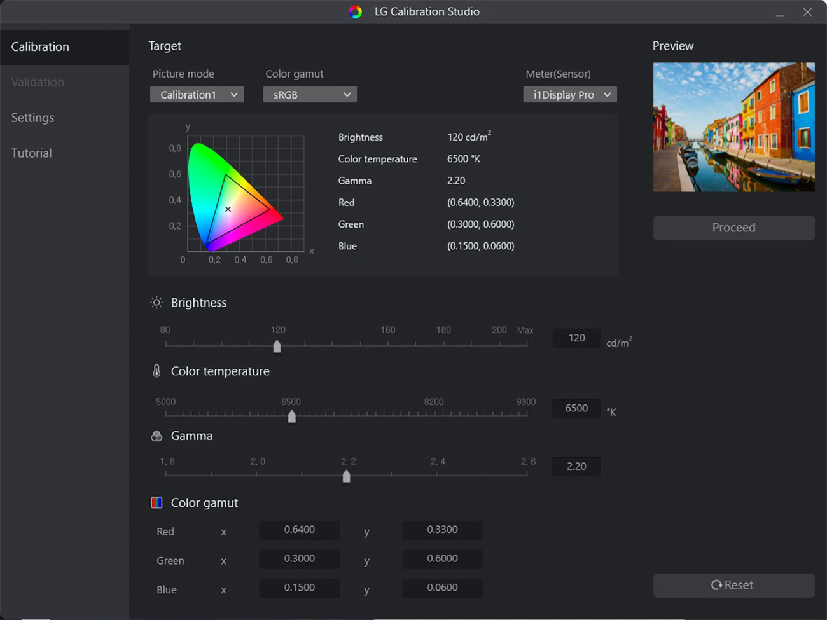The height and width of the screenshot is (620, 827).
Task: Click the Red x coordinate field
Action: (x=299, y=530)
